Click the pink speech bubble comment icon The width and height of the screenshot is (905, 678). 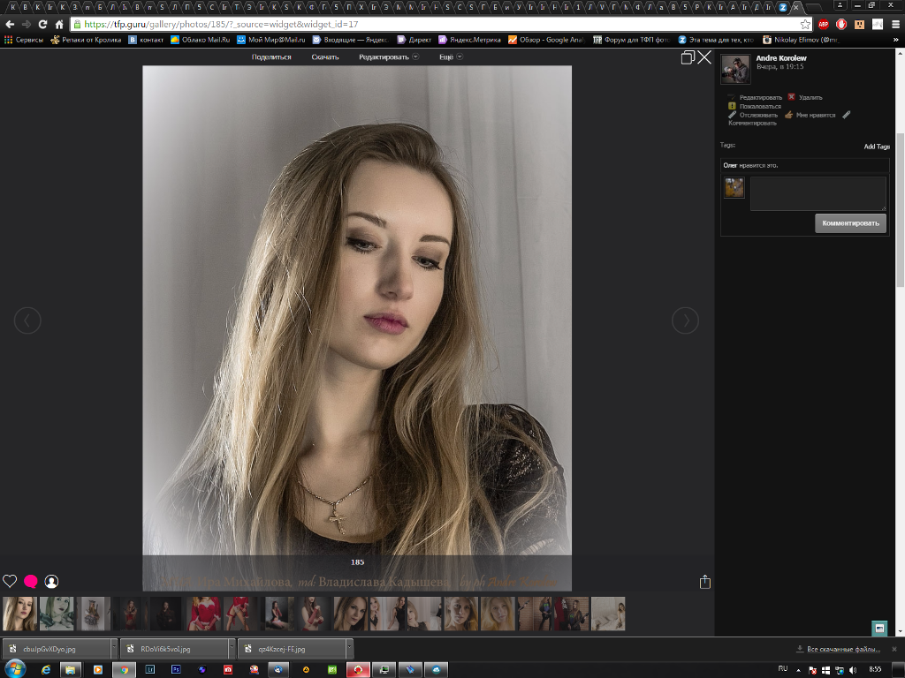[31, 581]
